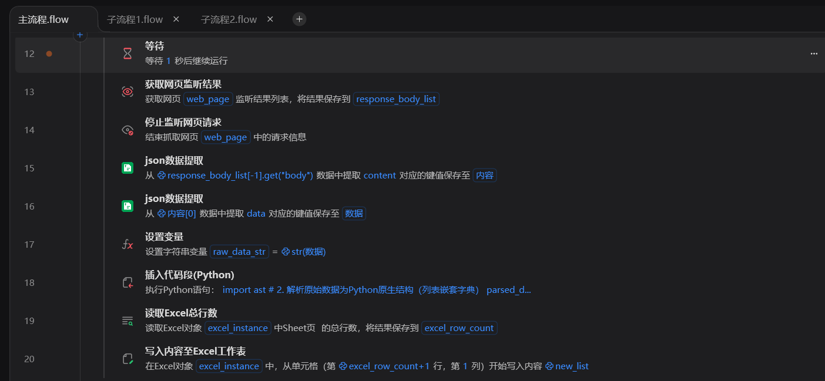Image resolution: width=825 pixels, height=381 pixels.
Task: Click the 读取Excel总行数 search-lines icon
Action: pos(128,321)
